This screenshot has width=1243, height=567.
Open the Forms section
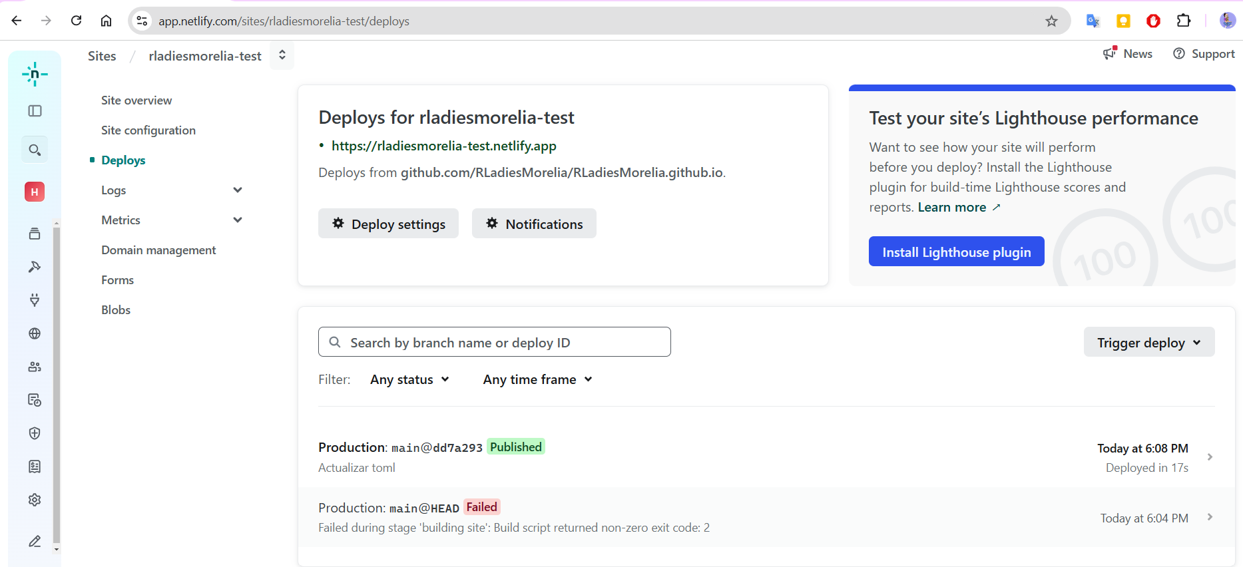click(117, 280)
